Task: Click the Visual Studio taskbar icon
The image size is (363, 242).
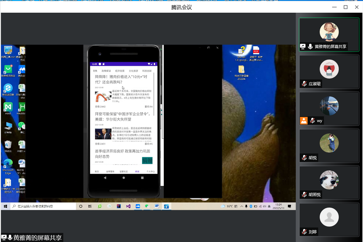Action: [128, 206]
